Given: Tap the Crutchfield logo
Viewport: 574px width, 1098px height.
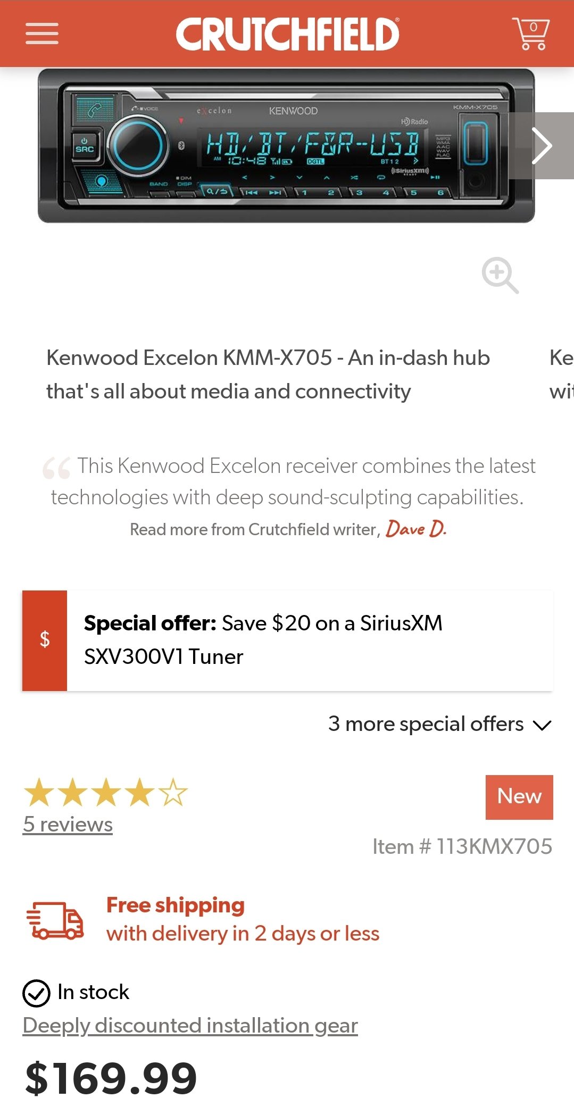Looking at the screenshot, I should pyautogui.click(x=287, y=34).
